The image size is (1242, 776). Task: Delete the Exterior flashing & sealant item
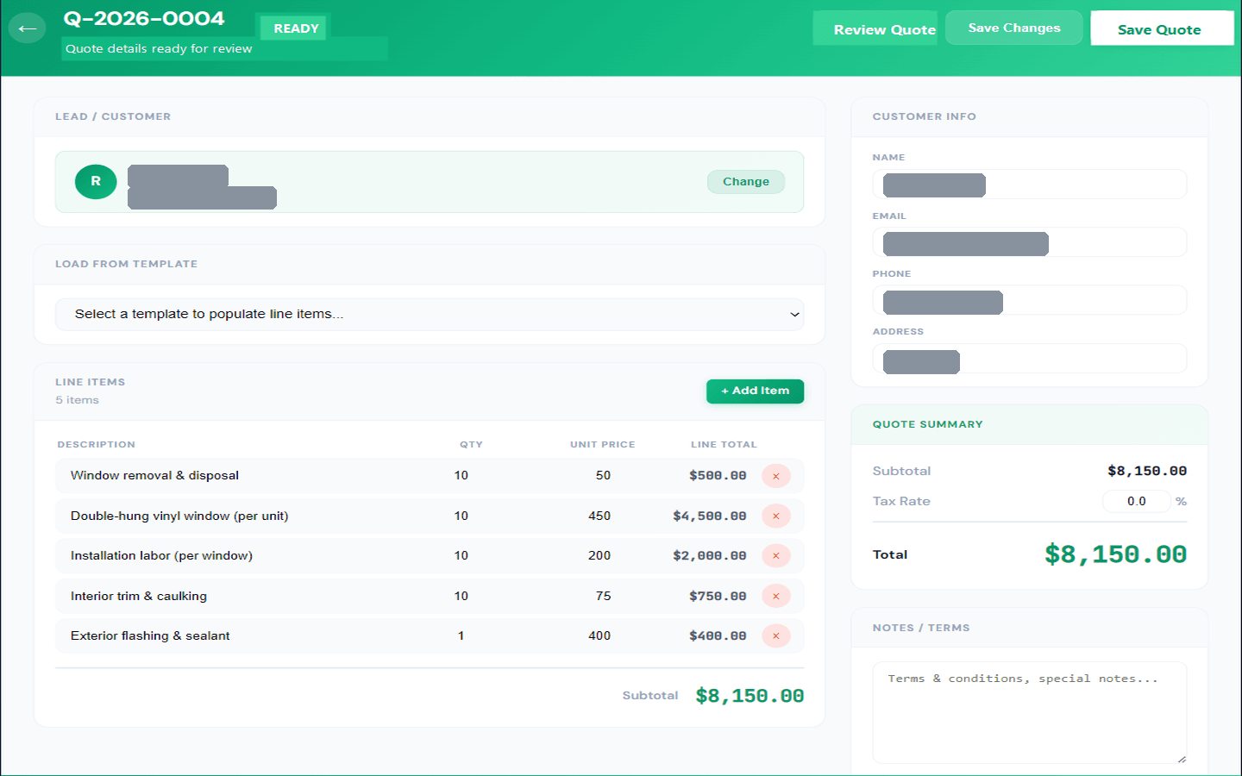tap(775, 636)
